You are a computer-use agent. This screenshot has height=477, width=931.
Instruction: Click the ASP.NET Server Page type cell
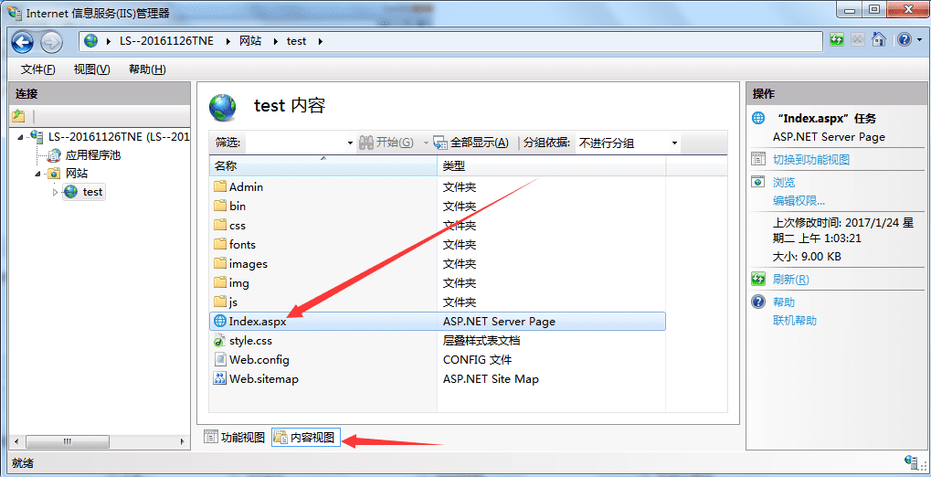click(500, 322)
